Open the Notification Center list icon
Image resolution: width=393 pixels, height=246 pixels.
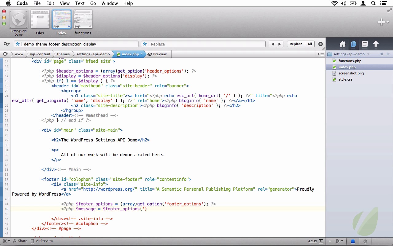tap(383, 3)
